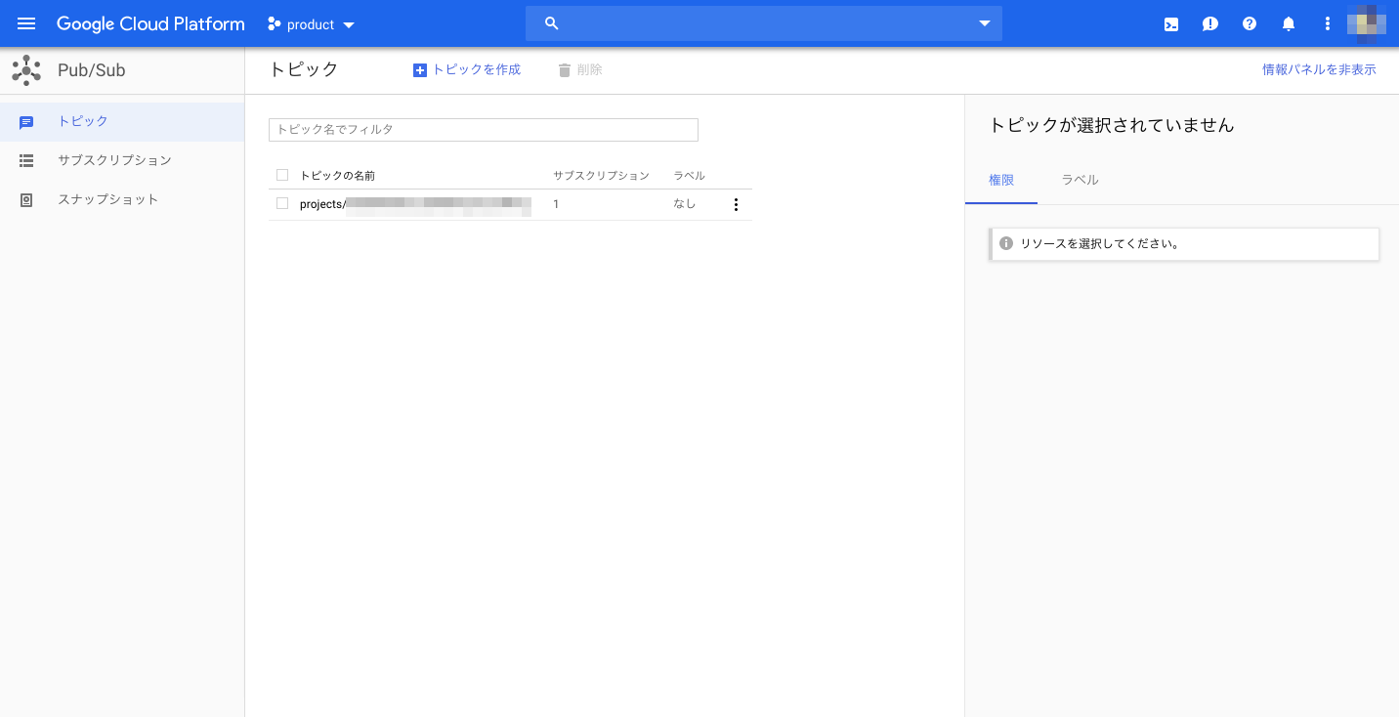
Task: Open the feedback icon in the header
Action: (x=1209, y=23)
